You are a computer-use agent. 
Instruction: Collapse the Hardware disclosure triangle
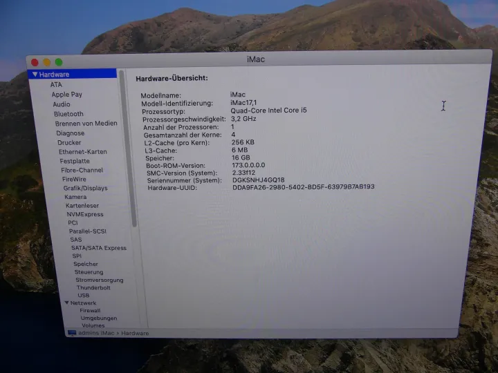click(35, 74)
